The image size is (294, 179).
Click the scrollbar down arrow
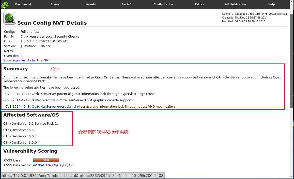[x=291, y=176]
